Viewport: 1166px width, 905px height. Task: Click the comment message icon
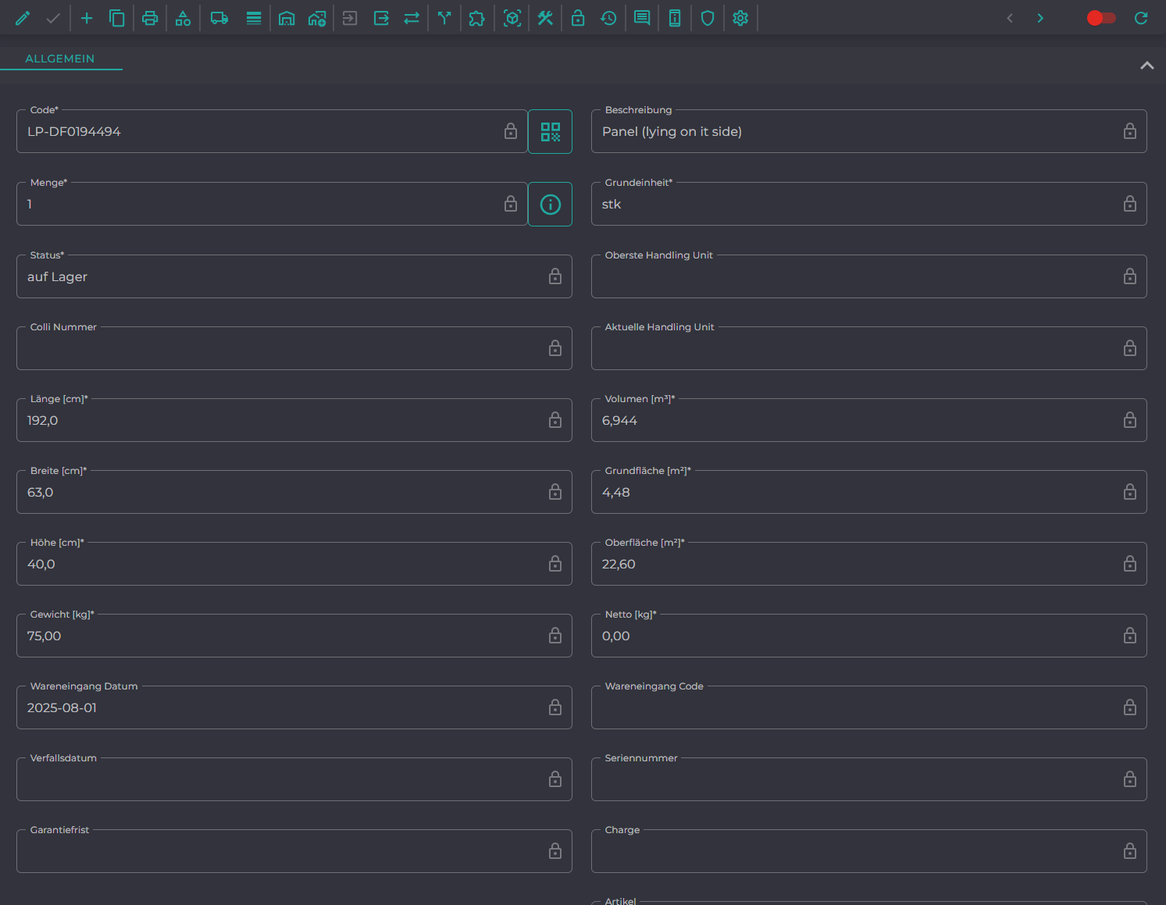642,18
